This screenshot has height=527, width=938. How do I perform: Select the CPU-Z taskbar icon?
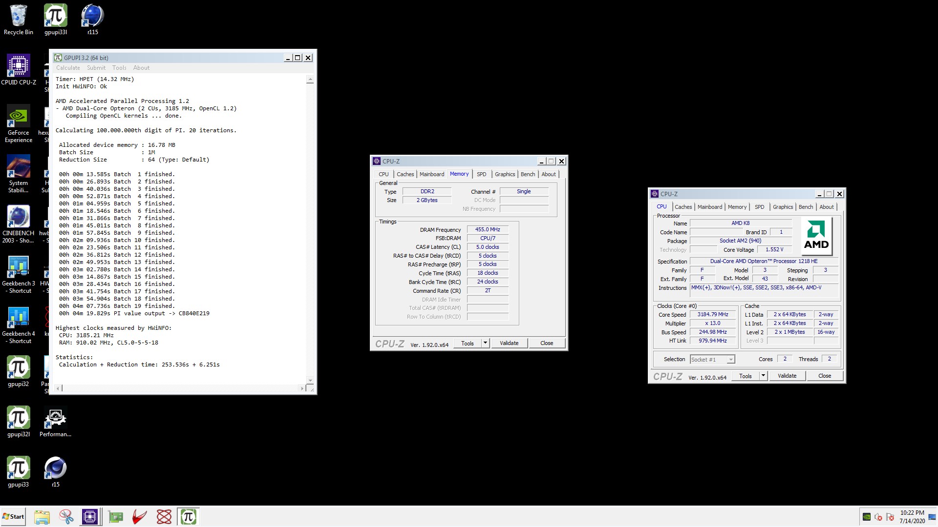coord(90,517)
